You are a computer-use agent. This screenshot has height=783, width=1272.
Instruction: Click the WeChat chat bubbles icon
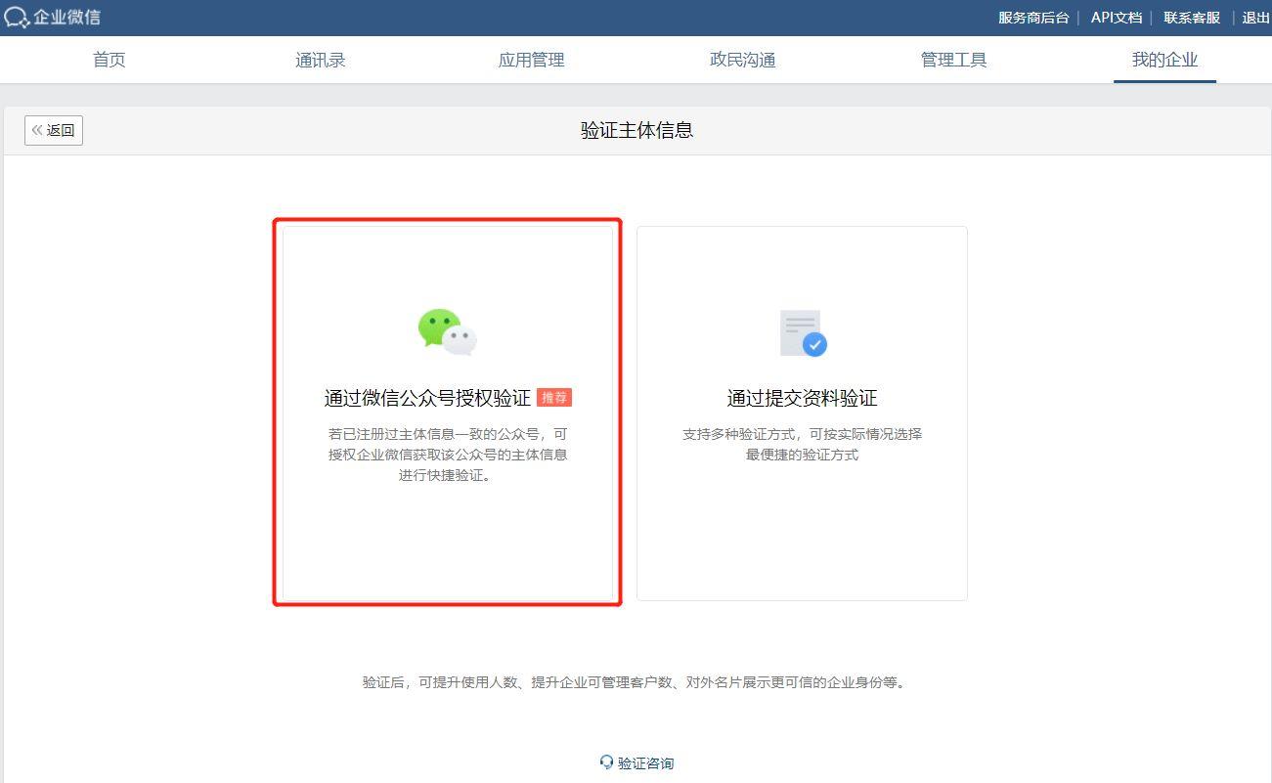pos(447,332)
